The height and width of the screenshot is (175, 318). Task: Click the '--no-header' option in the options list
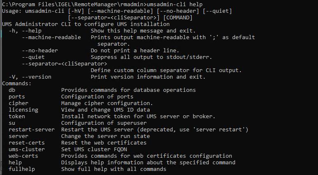click(x=40, y=50)
